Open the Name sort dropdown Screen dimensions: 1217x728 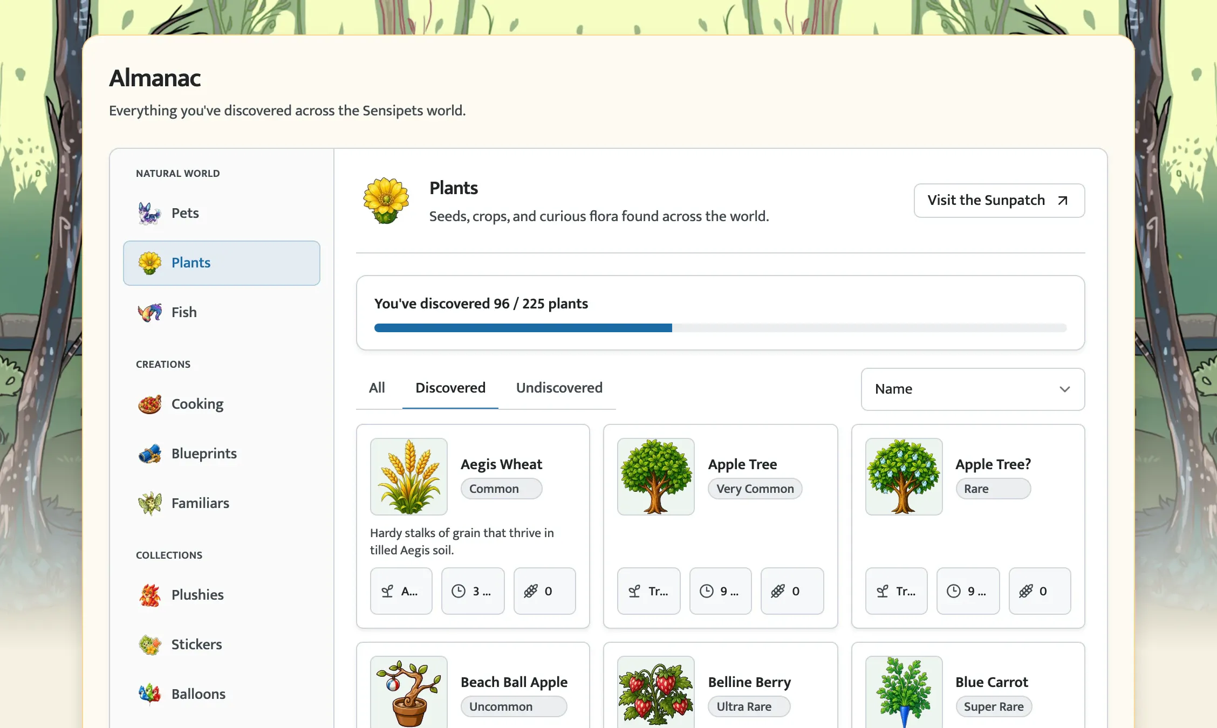[x=973, y=389]
